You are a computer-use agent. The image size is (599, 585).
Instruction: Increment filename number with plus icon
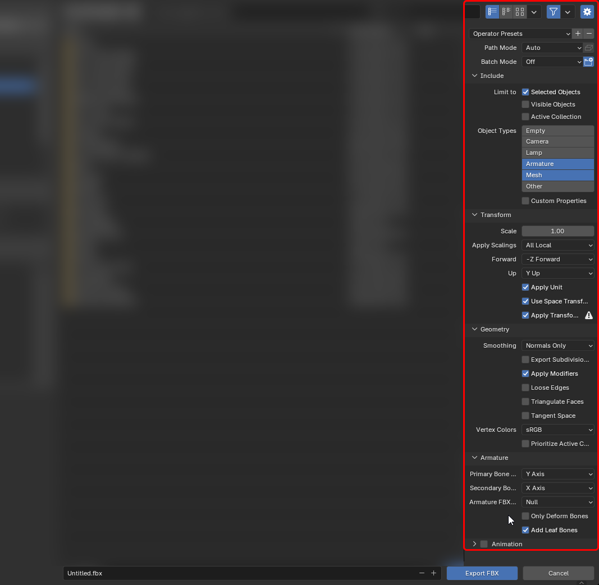(x=433, y=573)
